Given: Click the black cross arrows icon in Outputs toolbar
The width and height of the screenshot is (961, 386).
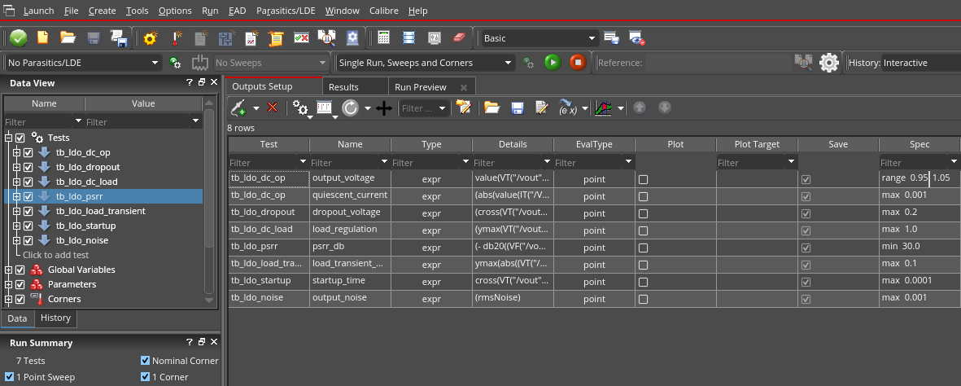Looking at the screenshot, I should tap(384, 108).
